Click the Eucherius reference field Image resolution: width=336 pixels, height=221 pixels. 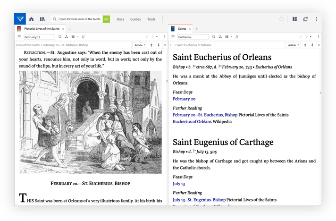[x=193, y=37]
